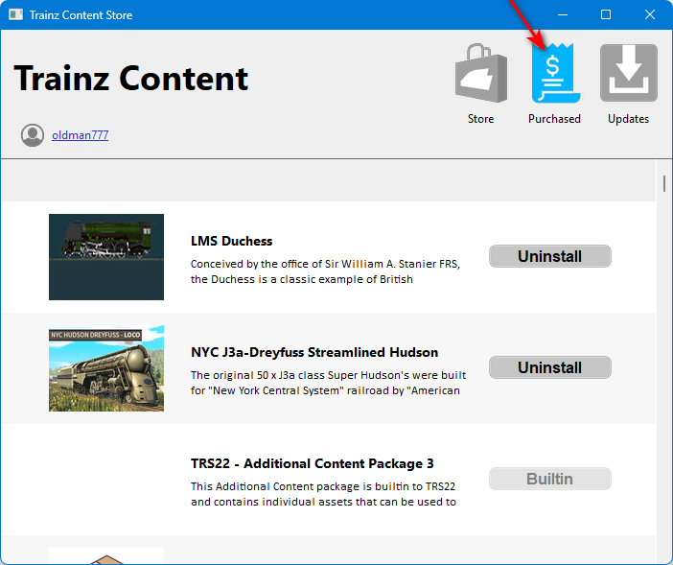
Task: Click the Hudson description about Super Hudson's
Action: [328, 383]
